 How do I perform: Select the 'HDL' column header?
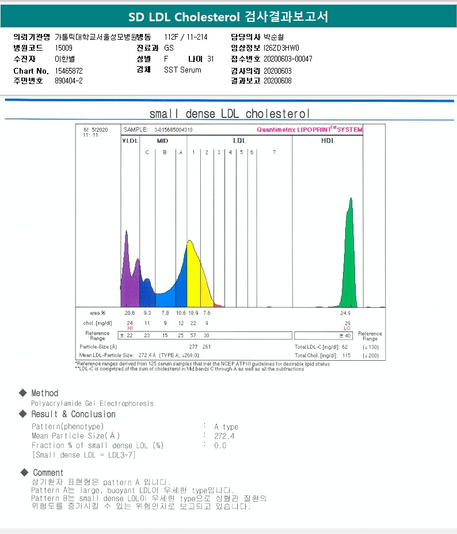pyautogui.click(x=328, y=140)
